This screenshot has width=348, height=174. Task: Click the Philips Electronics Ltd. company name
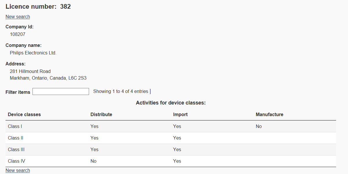[33, 53]
